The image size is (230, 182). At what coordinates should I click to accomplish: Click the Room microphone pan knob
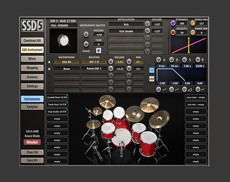coord(129,69)
